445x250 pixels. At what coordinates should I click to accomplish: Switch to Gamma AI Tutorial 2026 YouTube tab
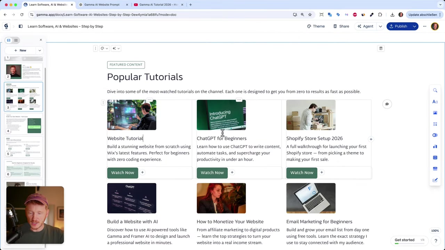159,5
